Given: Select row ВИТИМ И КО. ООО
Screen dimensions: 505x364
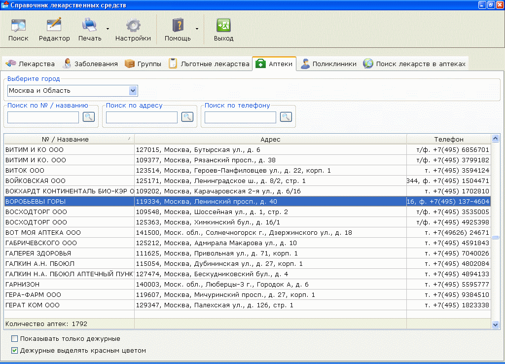Looking at the screenshot, I should tap(248, 160).
